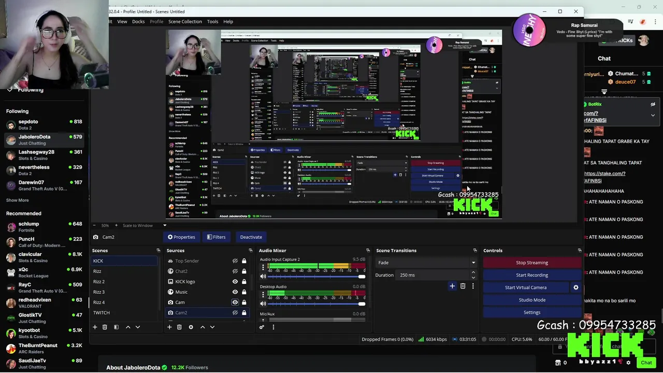Open Advanced Audio Properties gears icon

[262, 327]
